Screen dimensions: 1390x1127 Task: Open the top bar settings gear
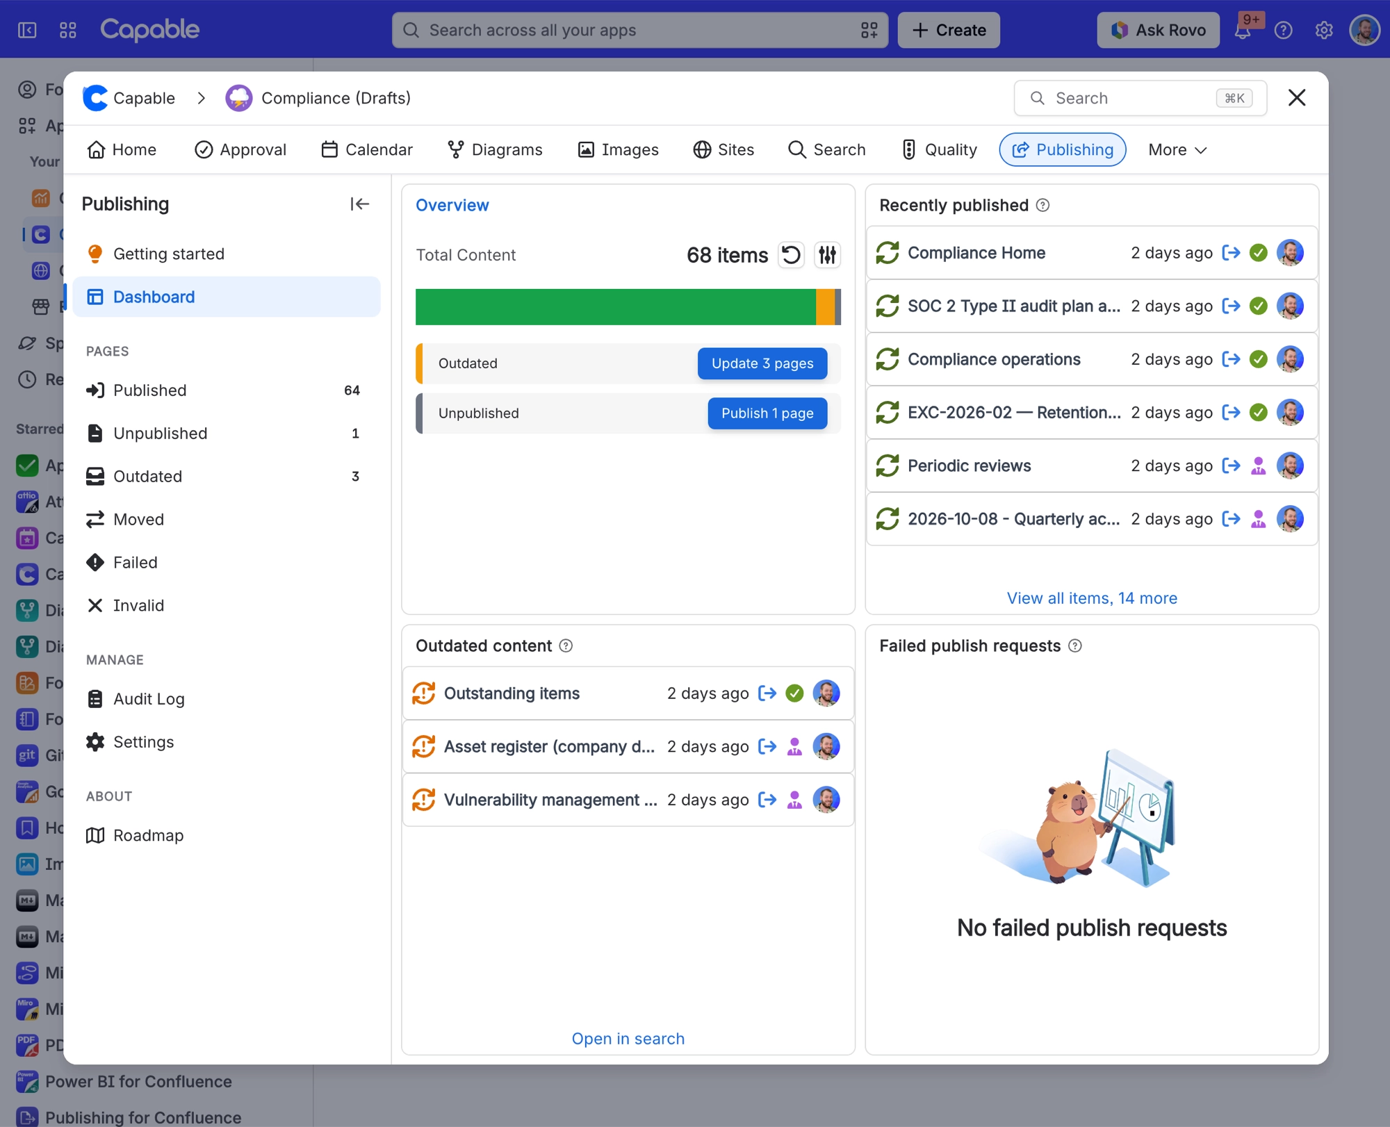1324,30
